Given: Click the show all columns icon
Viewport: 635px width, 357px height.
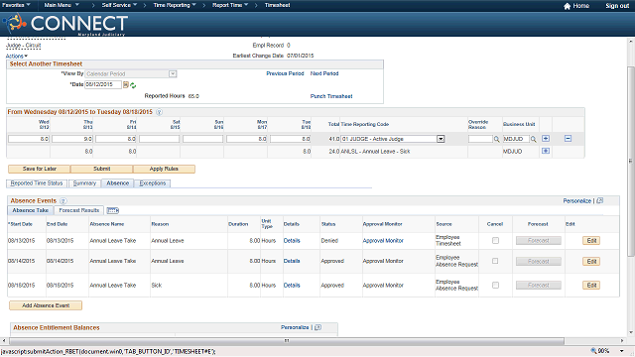Looking at the screenshot, I should (112, 210).
